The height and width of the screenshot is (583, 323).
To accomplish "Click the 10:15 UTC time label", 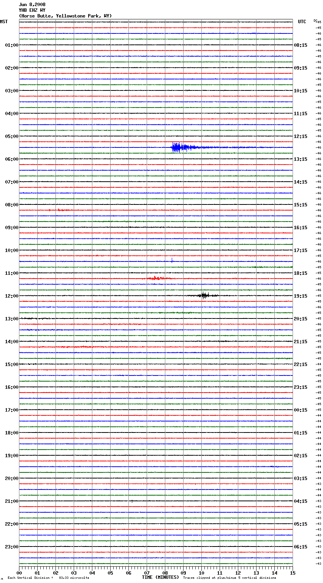I will [301, 91].
